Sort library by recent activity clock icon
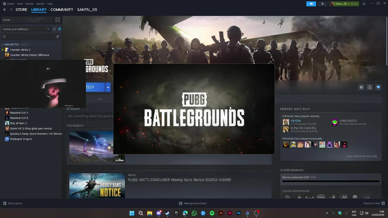 (x=55, y=29)
